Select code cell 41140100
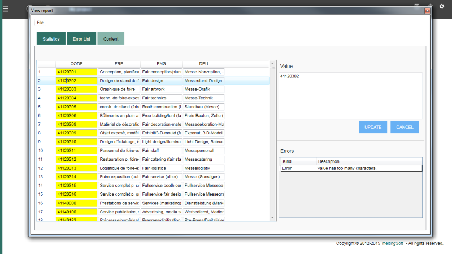Image resolution: width=452 pixels, height=254 pixels. click(76, 212)
